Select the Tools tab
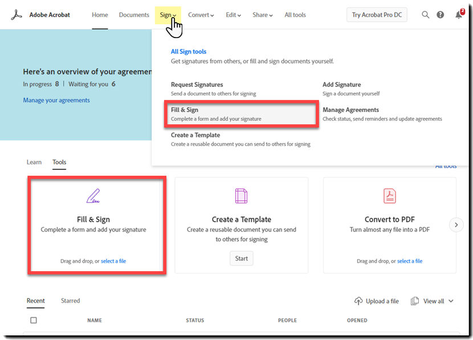The width and height of the screenshot is (473, 340). [x=59, y=162]
